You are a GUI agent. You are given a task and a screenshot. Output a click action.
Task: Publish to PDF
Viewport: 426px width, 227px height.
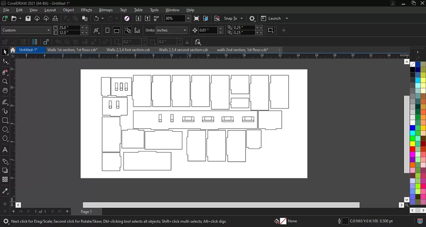[x=157, y=18]
